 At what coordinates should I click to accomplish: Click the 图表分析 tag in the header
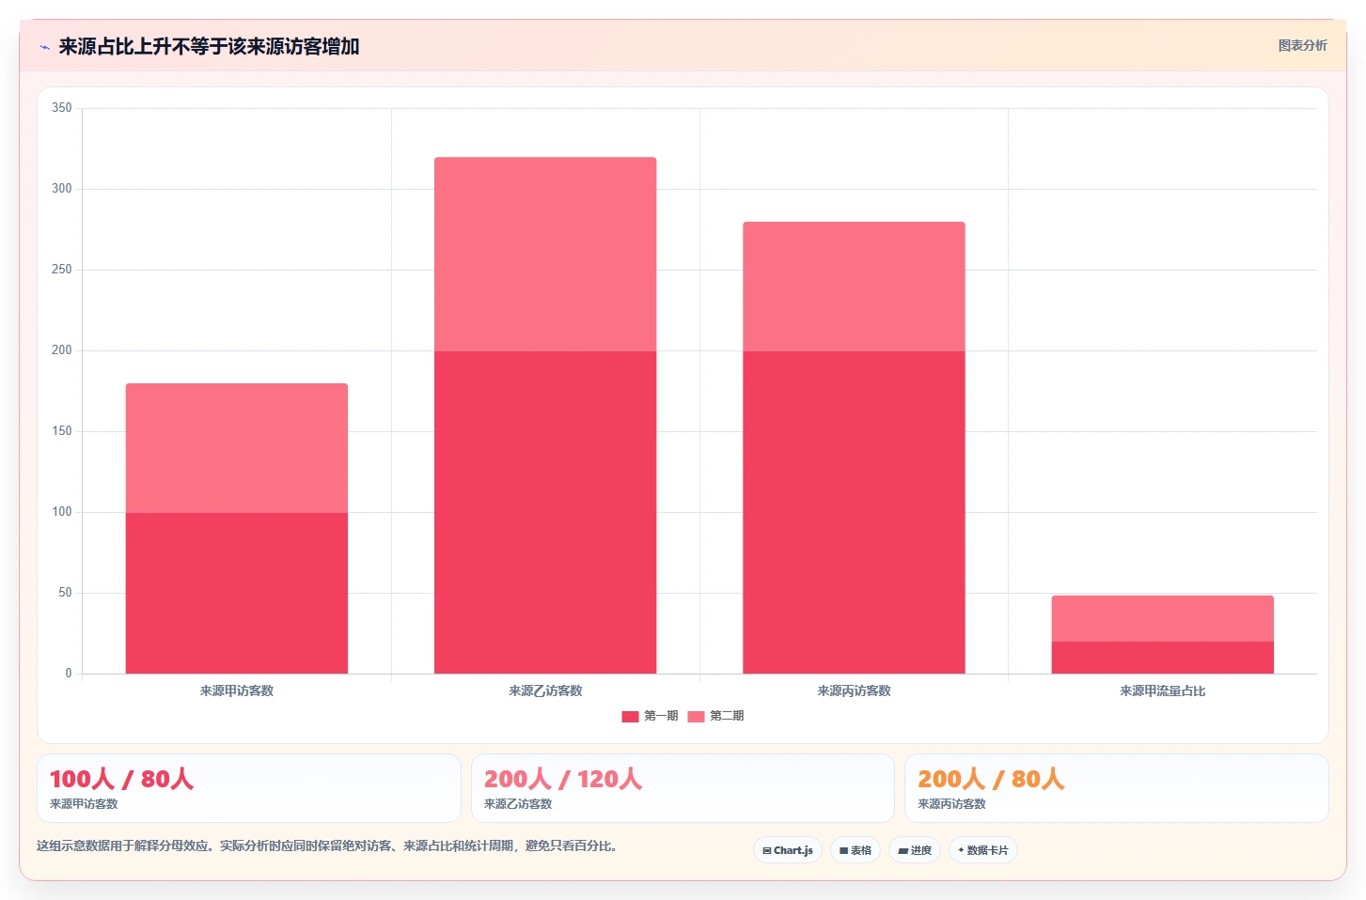pyautogui.click(x=1302, y=45)
